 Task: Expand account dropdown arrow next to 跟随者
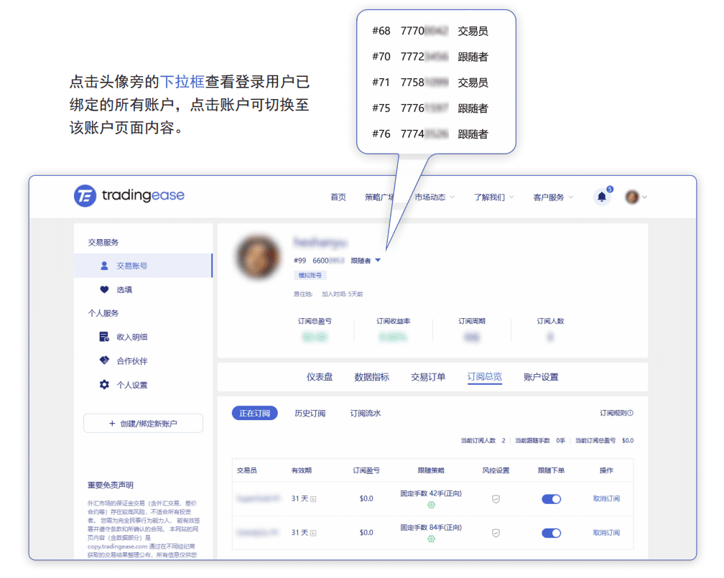click(x=379, y=261)
